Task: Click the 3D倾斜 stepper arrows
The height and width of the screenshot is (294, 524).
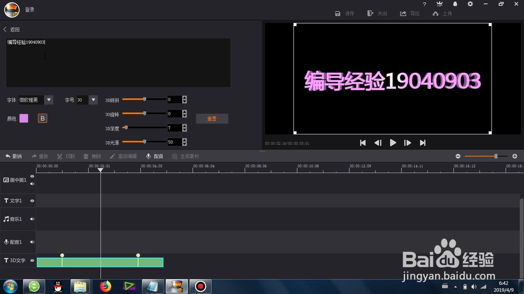Action: pyautogui.click(x=184, y=99)
